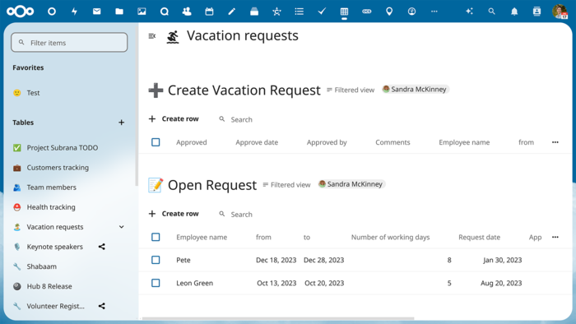The width and height of the screenshot is (576, 324).
Task: Select all rows in Open Request table
Action: coord(156,237)
